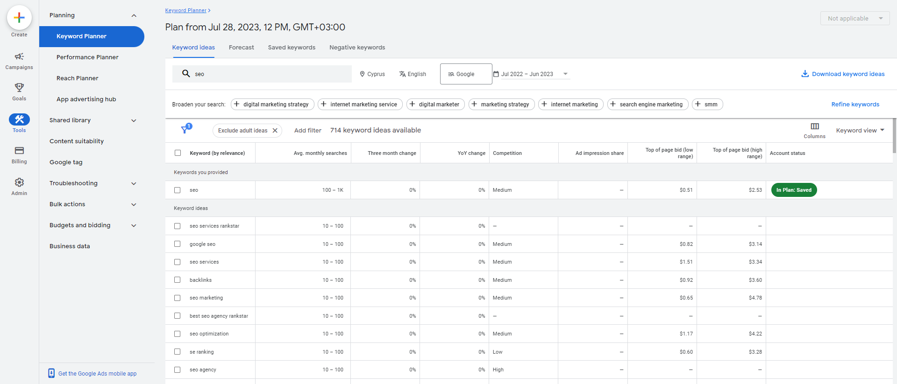Click Refine keywords link
This screenshot has width=897, height=384.
[x=855, y=104]
